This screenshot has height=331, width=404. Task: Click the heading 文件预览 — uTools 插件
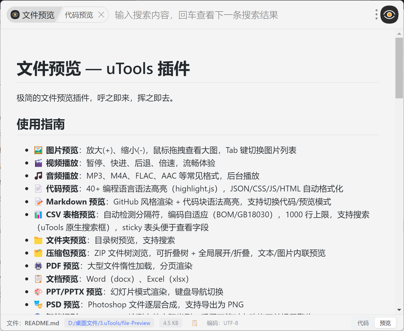(103, 68)
